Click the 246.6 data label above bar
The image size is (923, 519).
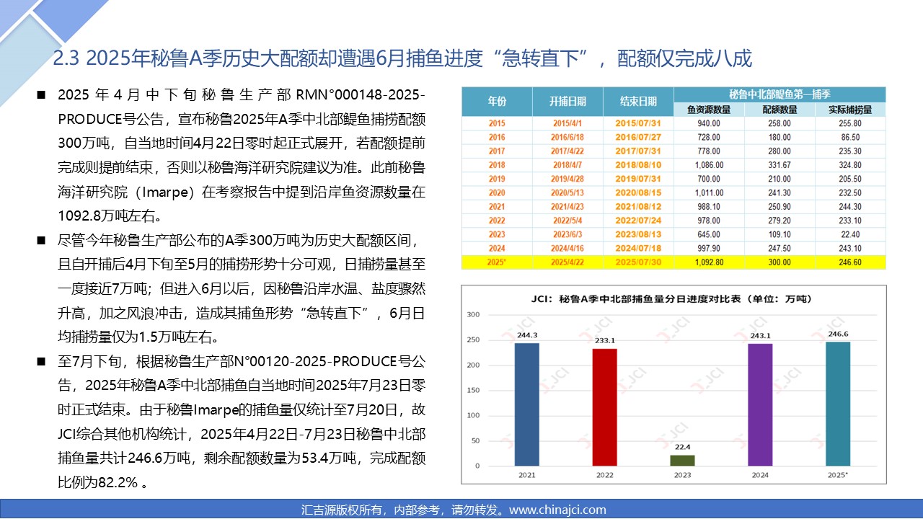point(838,334)
